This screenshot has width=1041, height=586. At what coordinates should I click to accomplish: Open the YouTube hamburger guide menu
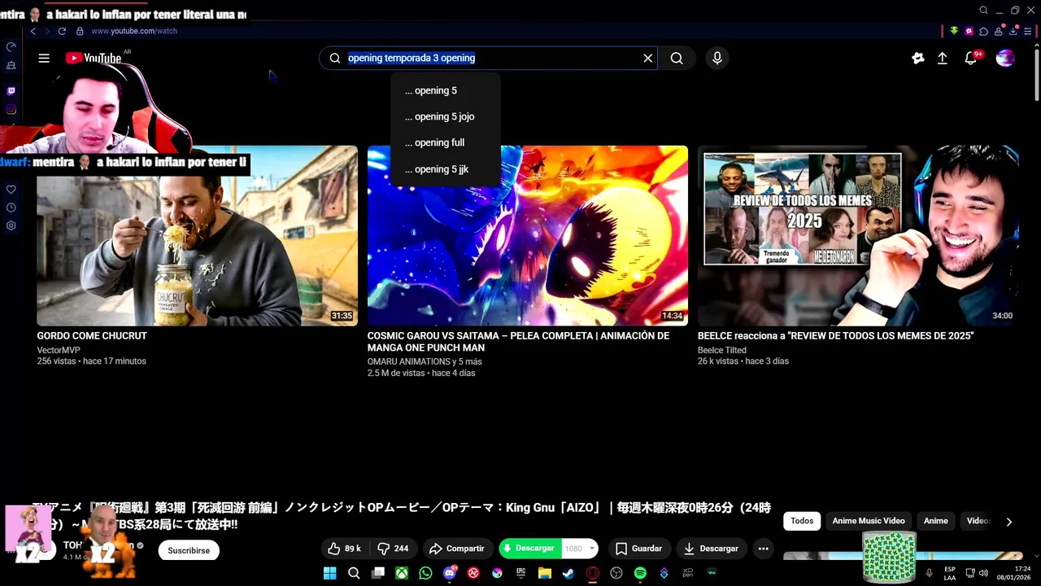click(44, 58)
